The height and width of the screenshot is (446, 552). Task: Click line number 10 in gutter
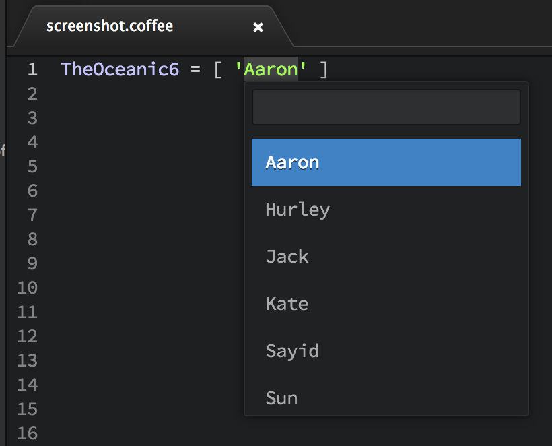[27, 288]
